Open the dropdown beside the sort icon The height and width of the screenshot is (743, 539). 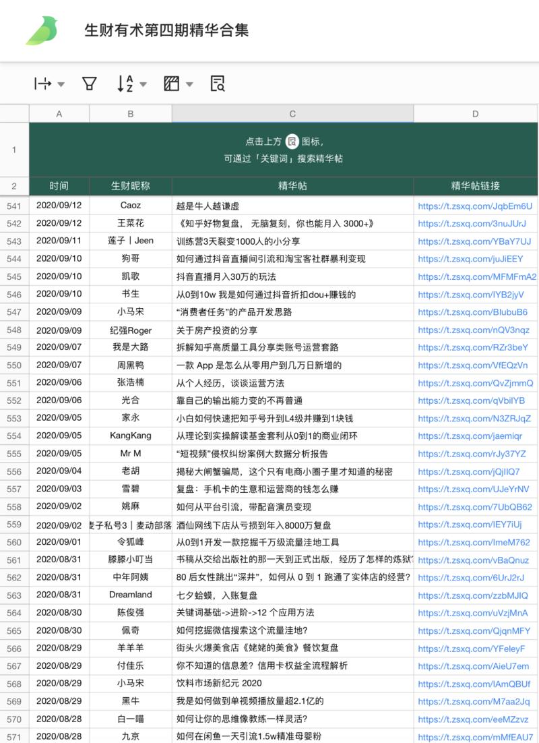point(143,85)
